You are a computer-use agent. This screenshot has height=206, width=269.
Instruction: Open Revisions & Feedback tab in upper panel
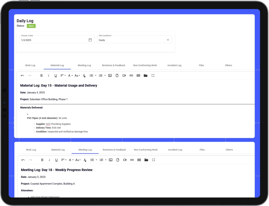click(114, 65)
